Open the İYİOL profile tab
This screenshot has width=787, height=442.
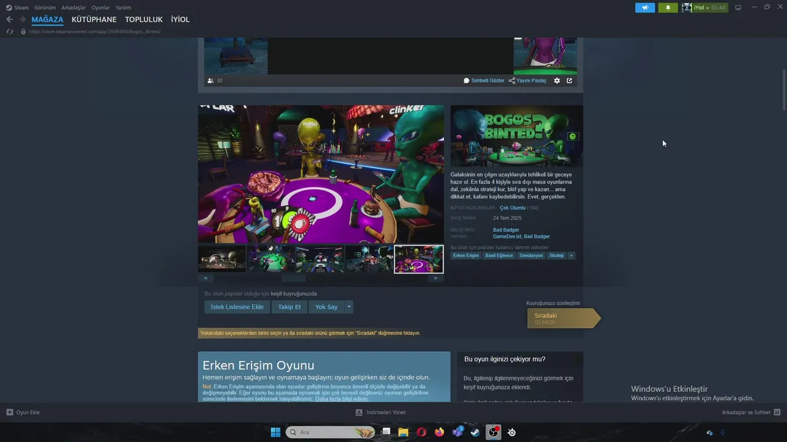click(x=180, y=20)
